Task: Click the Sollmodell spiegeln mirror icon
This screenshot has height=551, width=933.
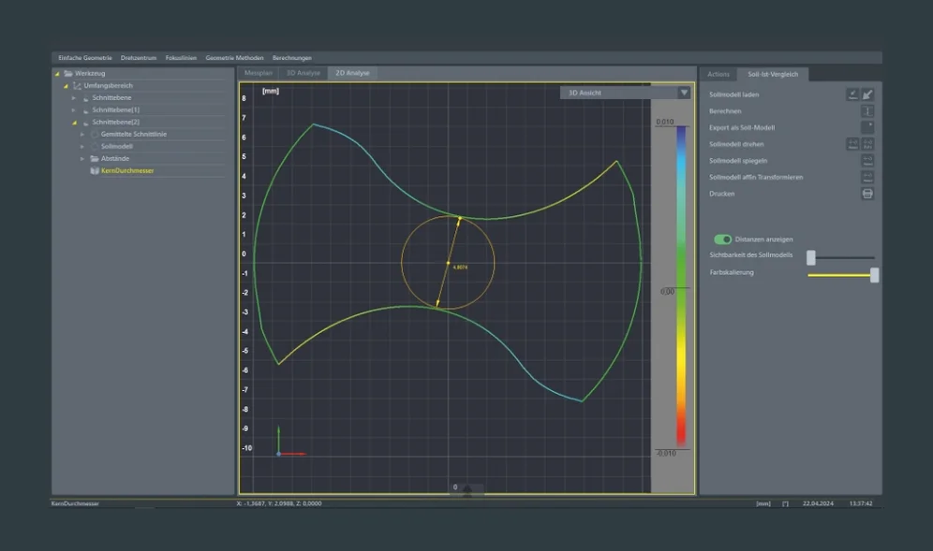Action: (867, 160)
